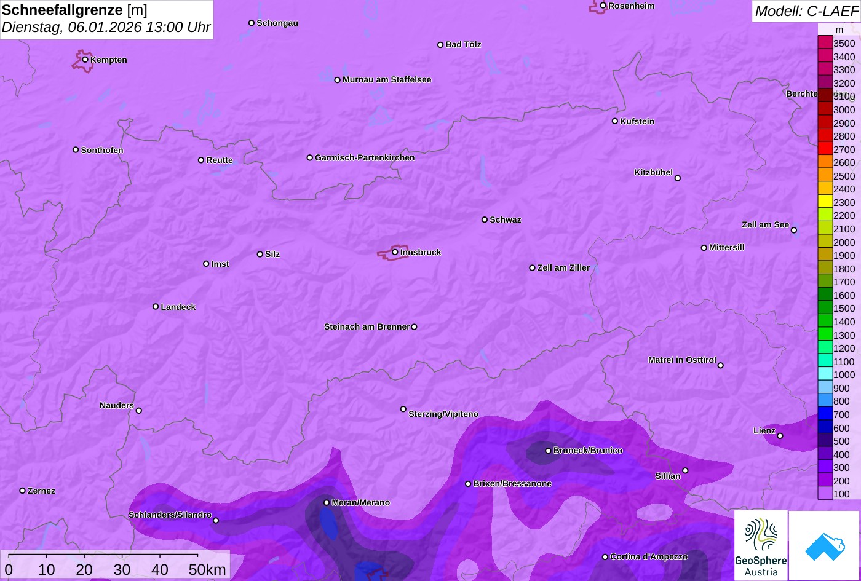
Task: Click the Mittersill marker dot
Action: point(704,248)
